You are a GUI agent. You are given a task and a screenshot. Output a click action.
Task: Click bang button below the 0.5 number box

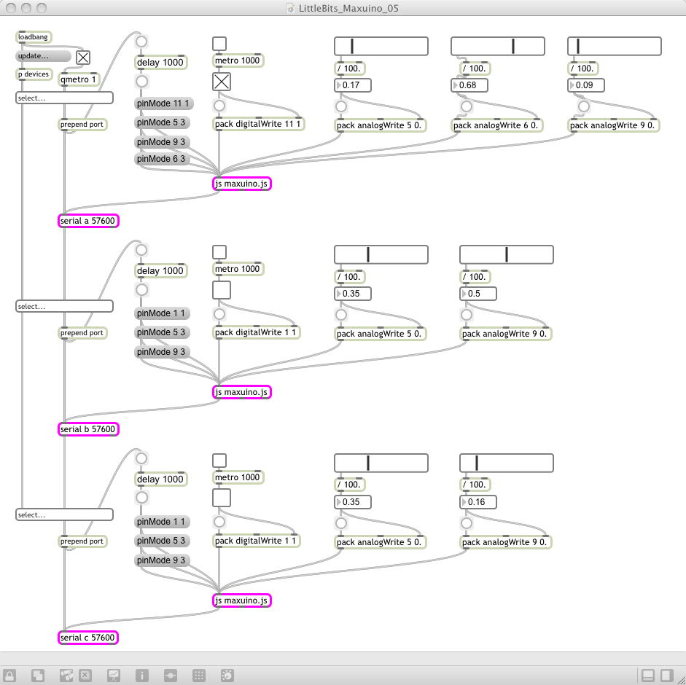[x=467, y=315]
